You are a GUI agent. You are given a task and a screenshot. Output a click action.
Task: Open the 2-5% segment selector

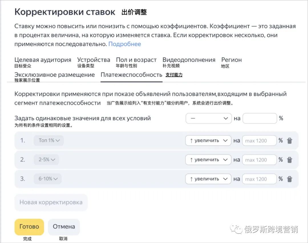tap(46, 159)
